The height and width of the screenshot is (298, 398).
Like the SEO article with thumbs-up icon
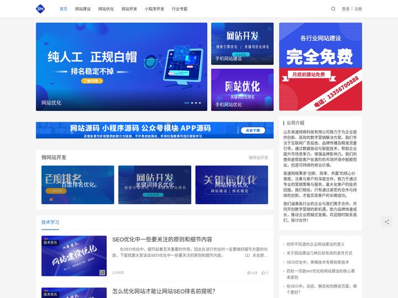263,273
